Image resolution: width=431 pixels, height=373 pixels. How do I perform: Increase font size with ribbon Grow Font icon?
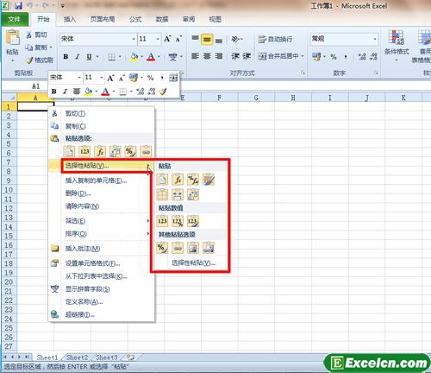[167, 39]
